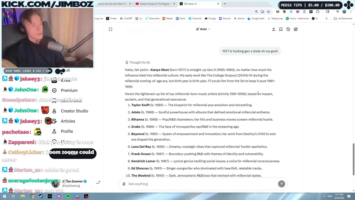Open the Discord bookmark
Screen dimensions: 355x200
[225, 19]
